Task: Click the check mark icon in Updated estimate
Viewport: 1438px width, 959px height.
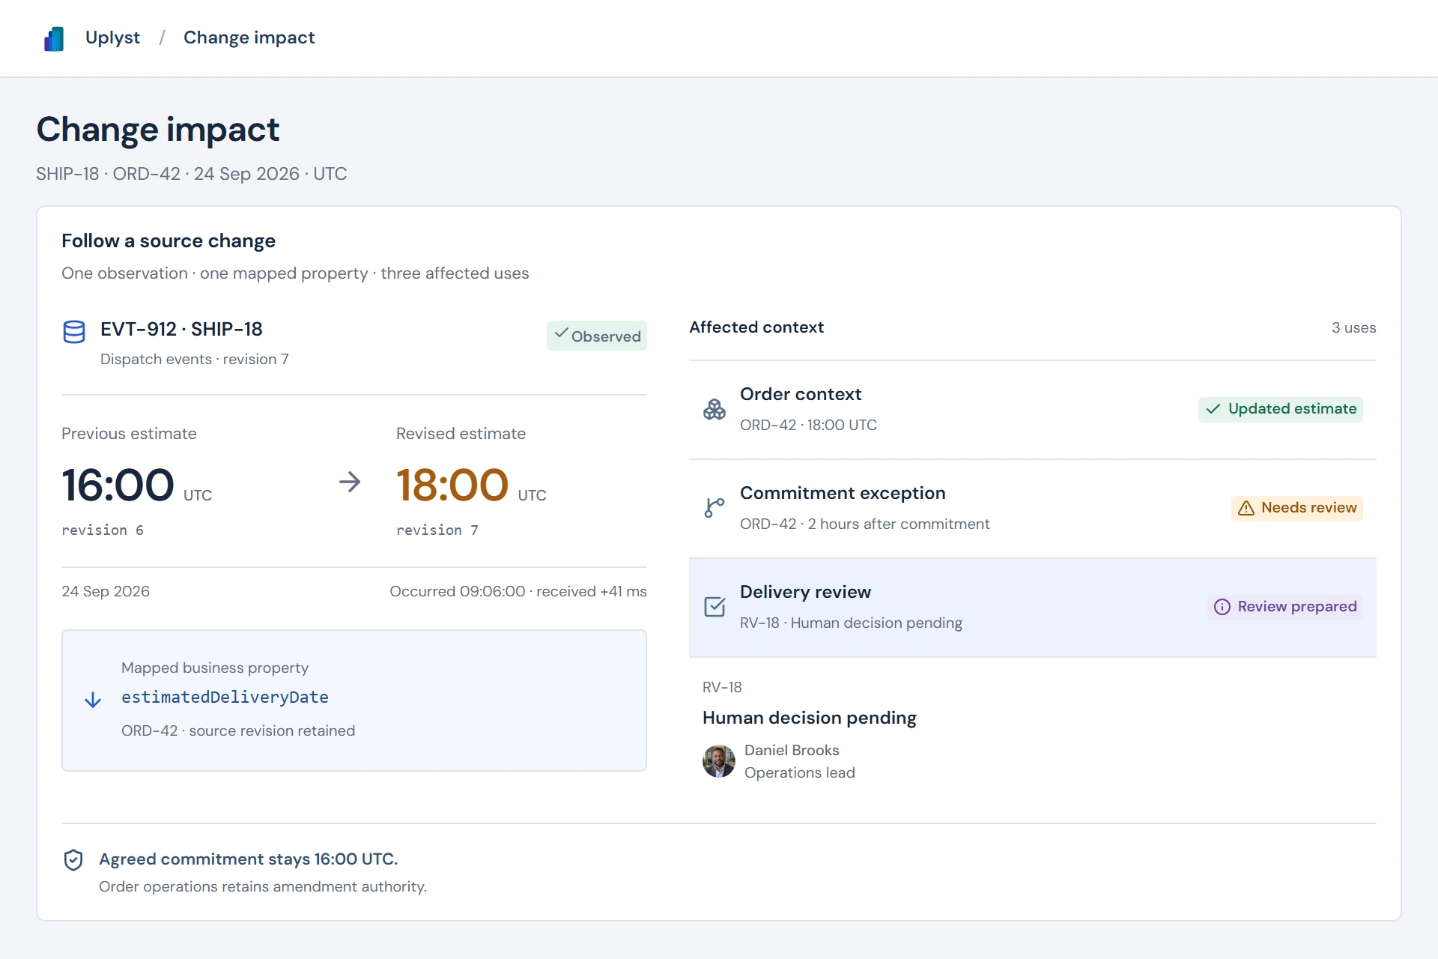Action: tap(1213, 409)
